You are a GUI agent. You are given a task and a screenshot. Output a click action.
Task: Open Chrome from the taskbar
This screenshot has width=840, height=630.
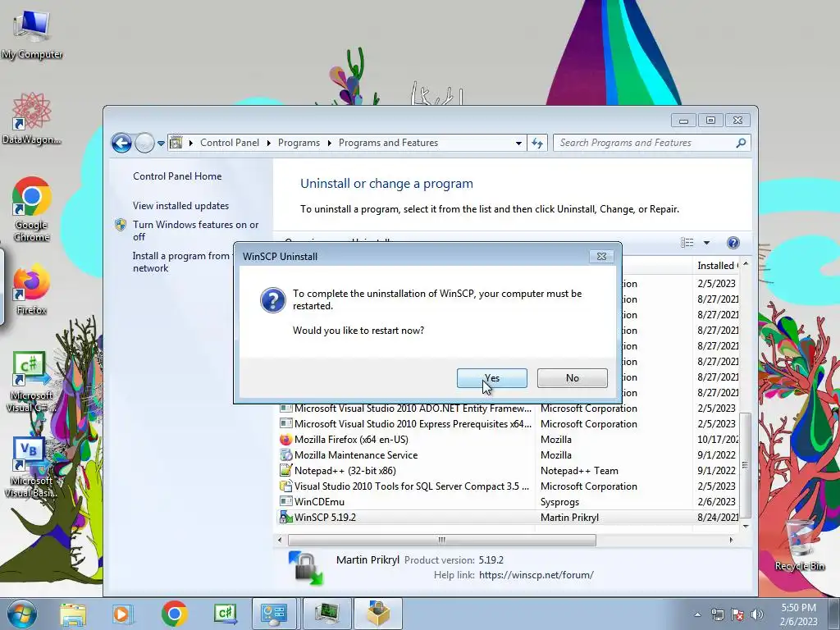[x=174, y=614]
